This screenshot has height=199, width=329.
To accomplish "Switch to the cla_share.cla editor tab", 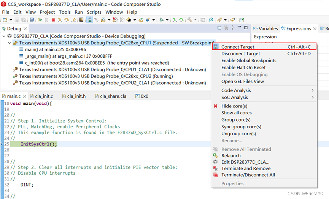I will [x=111, y=96].
